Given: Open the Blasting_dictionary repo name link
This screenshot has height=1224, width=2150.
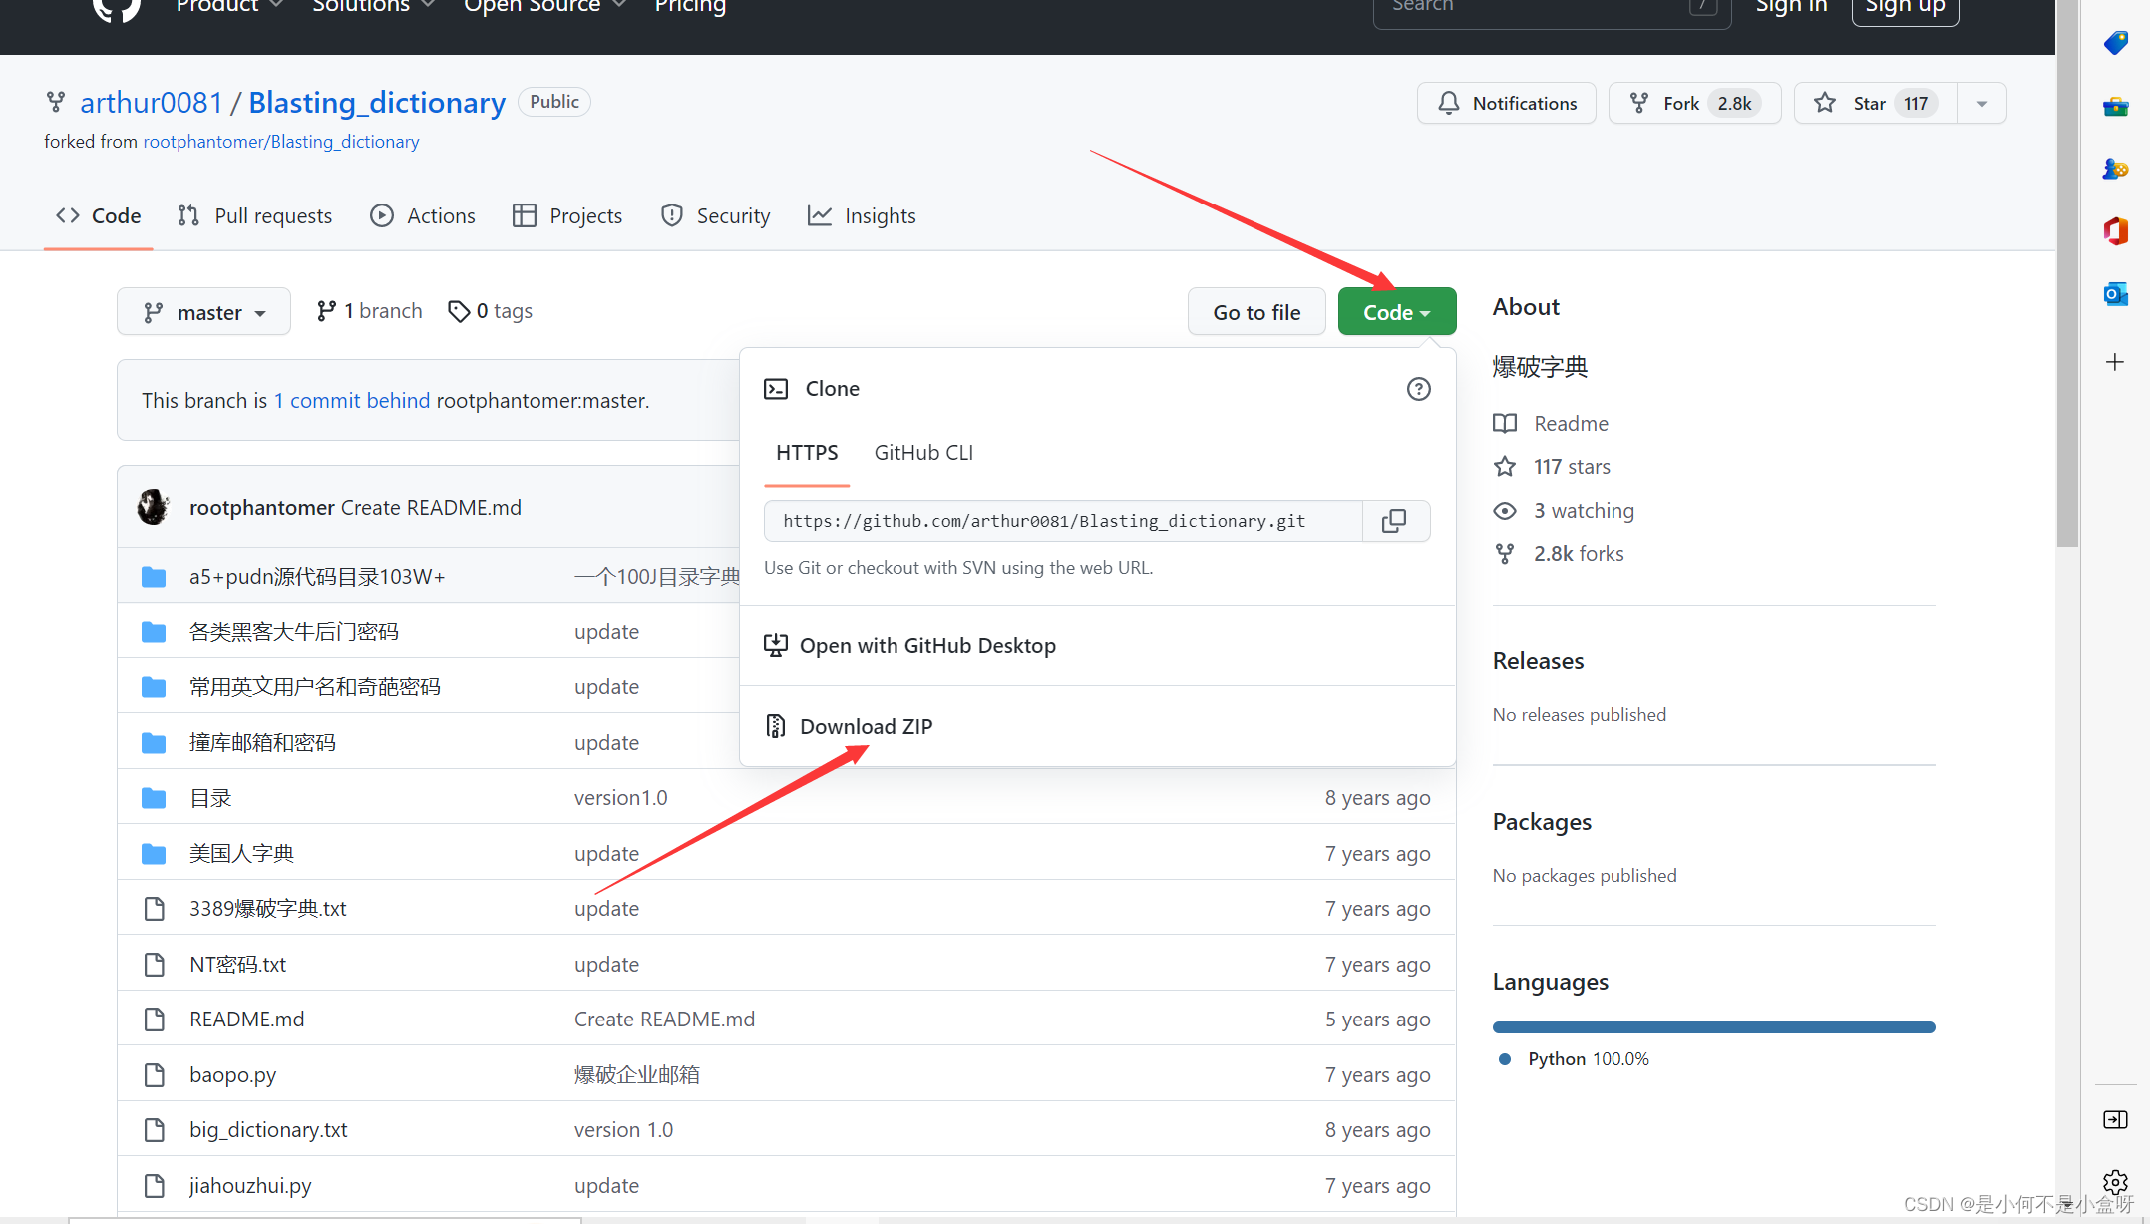Looking at the screenshot, I should coord(377,102).
